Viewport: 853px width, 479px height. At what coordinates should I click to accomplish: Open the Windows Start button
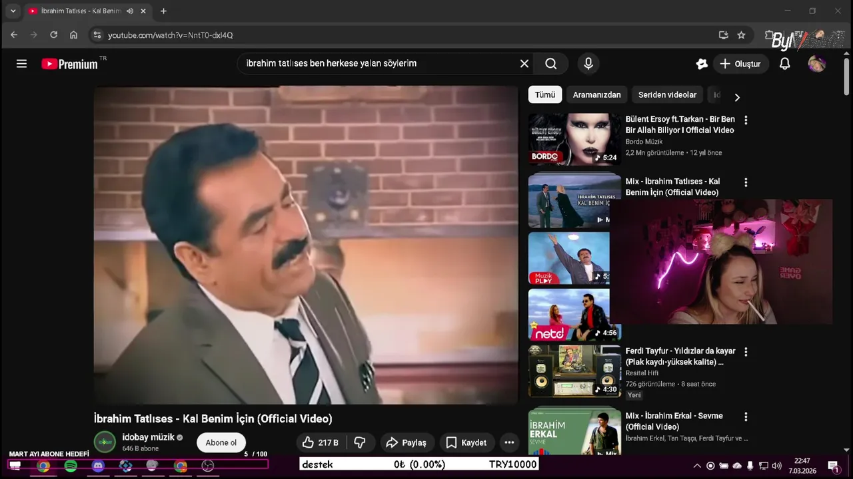(15, 466)
